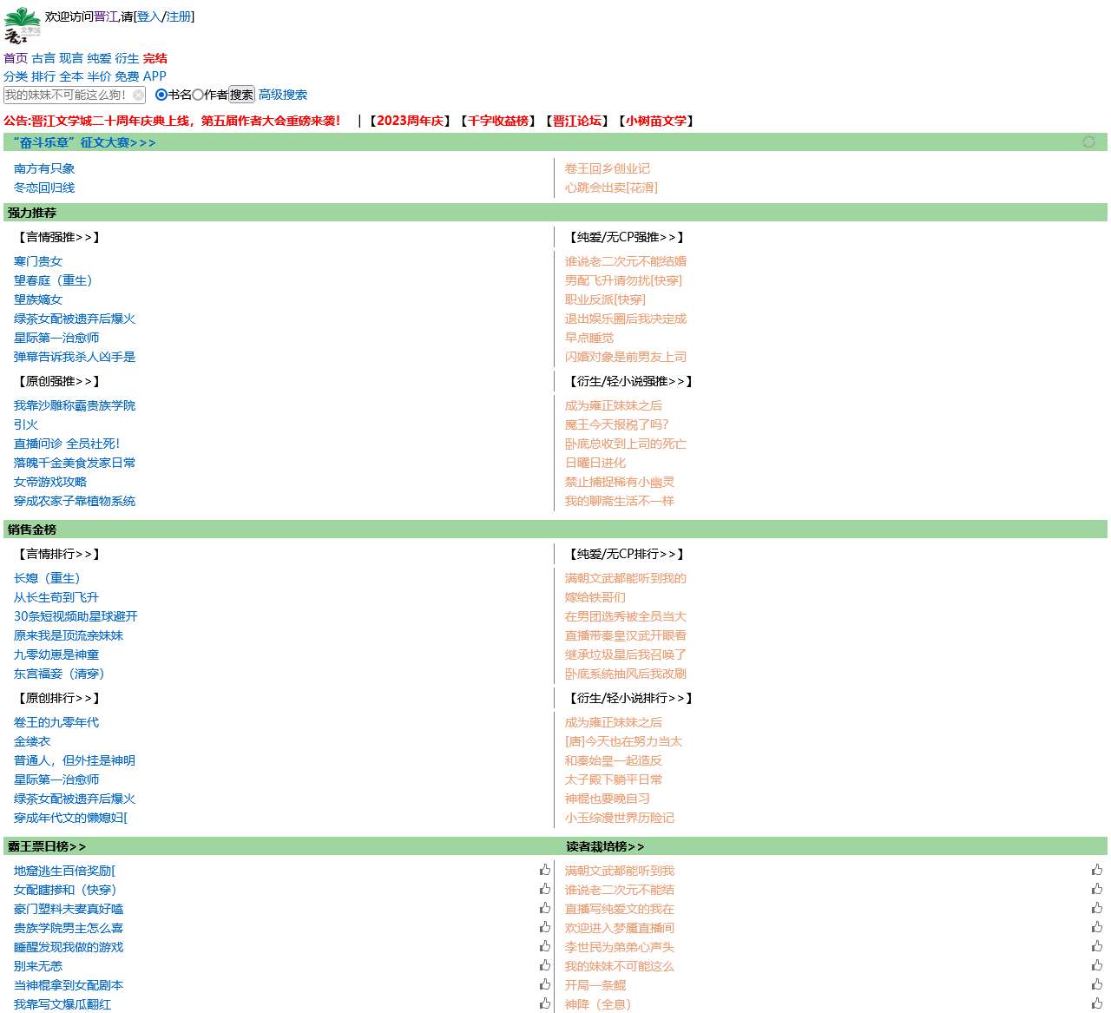Open 高级搜索 advanced search

coord(283,95)
